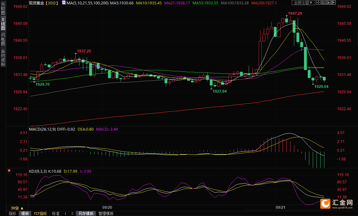358x216 pixels.
Task: Click the chart playback axis icon
Action: (x=328, y=3)
